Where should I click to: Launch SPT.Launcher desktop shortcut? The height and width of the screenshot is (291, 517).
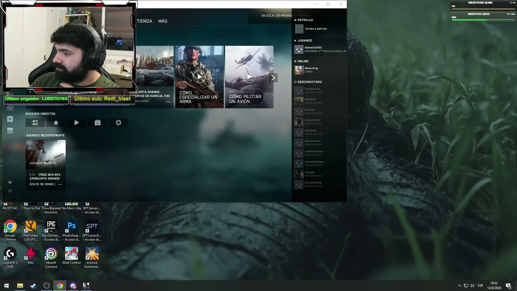(x=92, y=231)
